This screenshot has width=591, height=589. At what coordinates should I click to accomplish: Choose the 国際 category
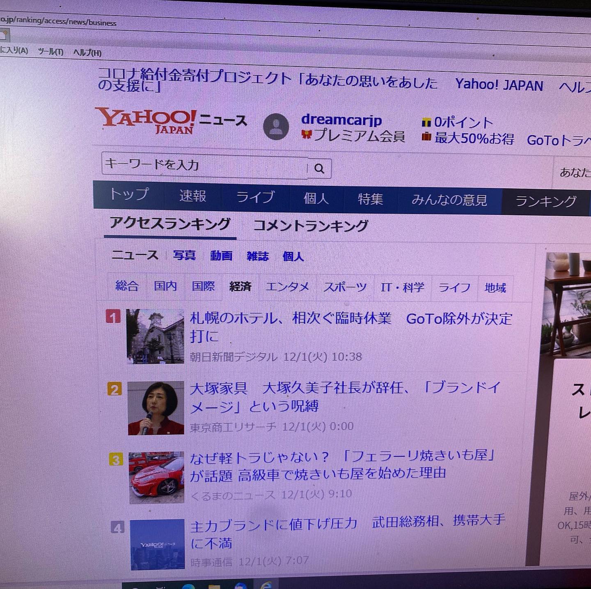(x=203, y=286)
